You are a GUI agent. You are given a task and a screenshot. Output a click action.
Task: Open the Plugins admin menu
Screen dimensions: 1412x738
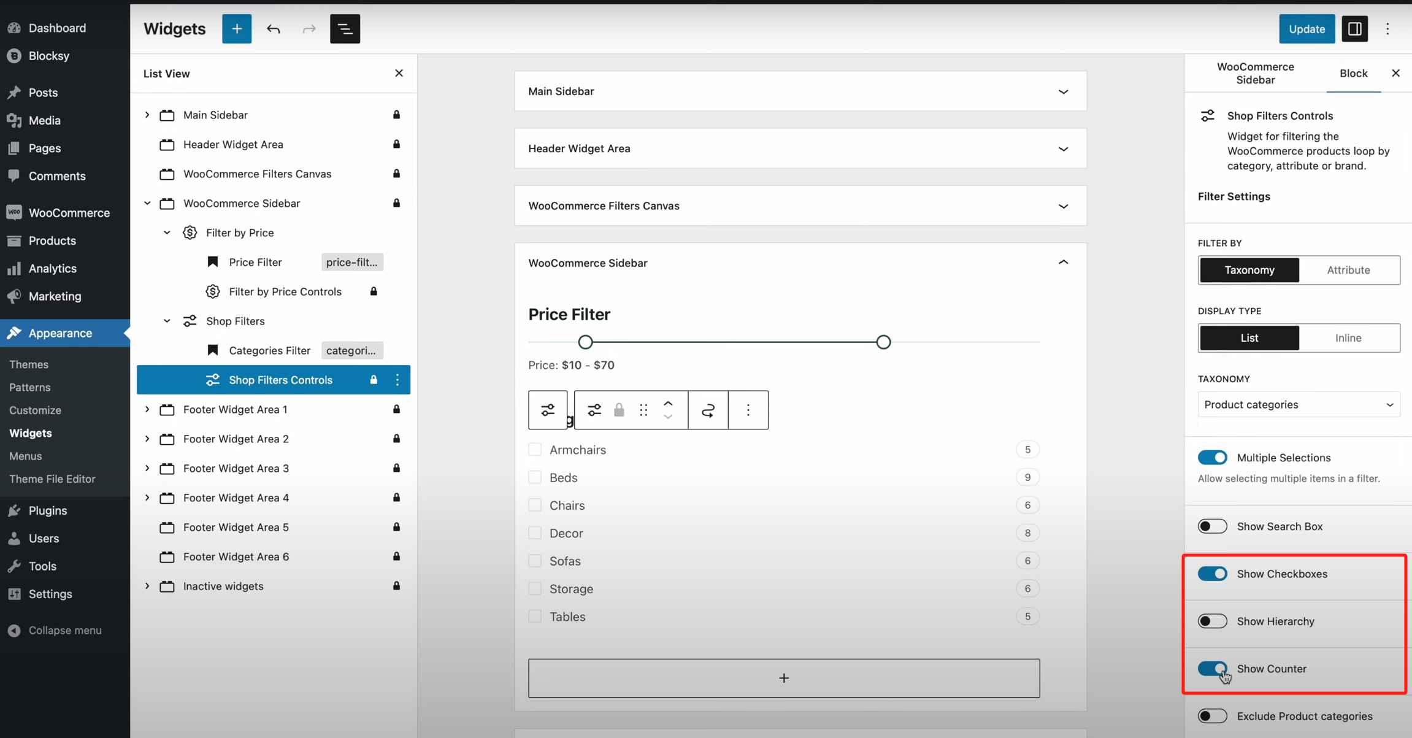coord(48,510)
